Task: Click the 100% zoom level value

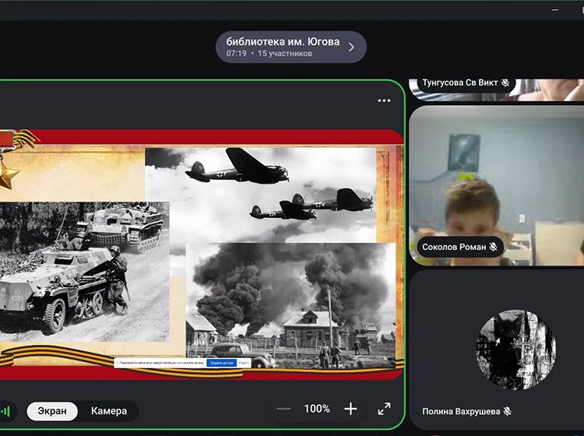Action: tap(317, 409)
